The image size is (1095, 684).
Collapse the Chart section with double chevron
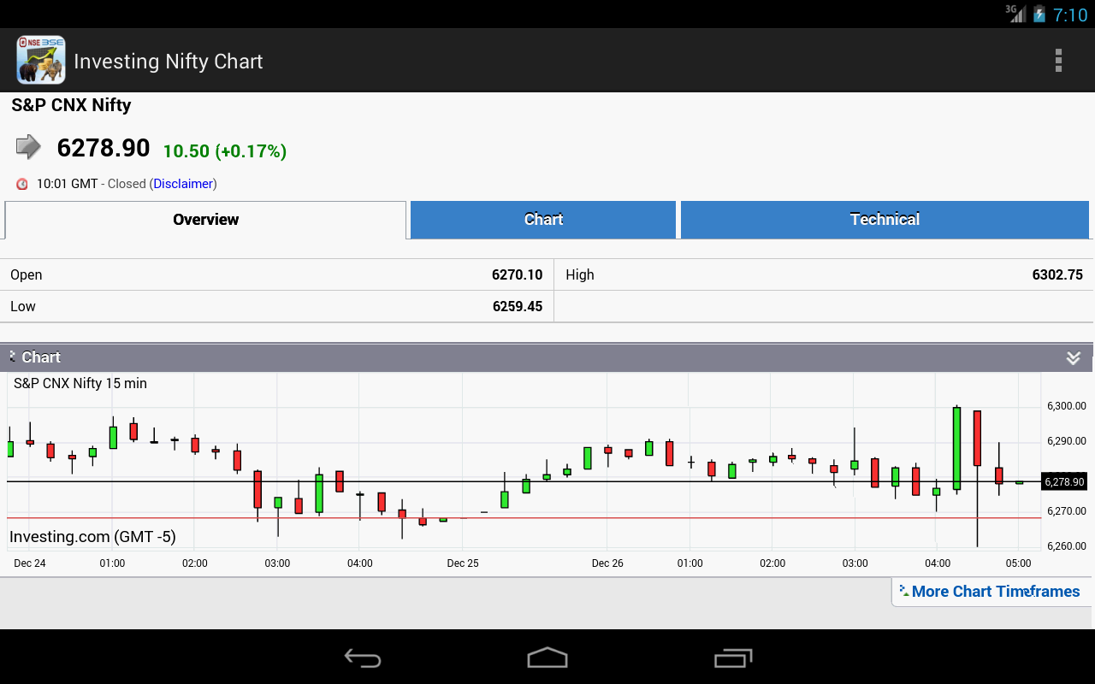[1073, 357]
